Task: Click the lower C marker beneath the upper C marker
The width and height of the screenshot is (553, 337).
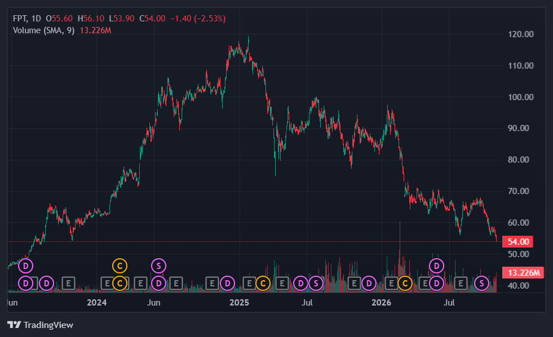Action: pyautogui.click(x=120, y=283)
